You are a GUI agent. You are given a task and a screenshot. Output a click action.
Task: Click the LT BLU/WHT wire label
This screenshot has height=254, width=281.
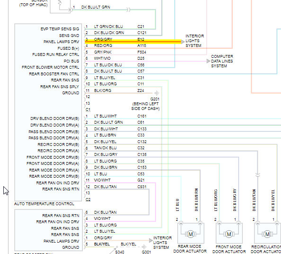point(105,116)
